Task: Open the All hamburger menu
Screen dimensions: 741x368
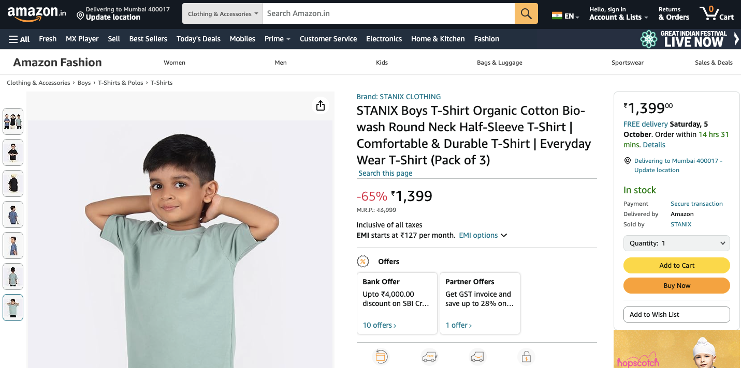Action: tap(19, 39)
